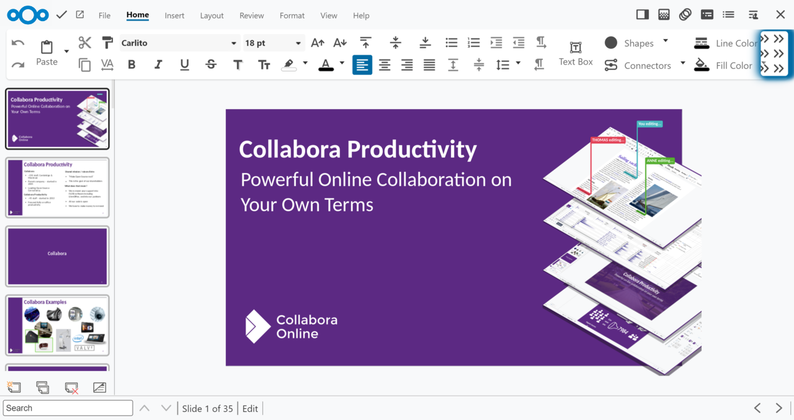The width and height of the screenshot is (794, 420).
Task: Toggle italic formatting
Action: coord(158,65)
